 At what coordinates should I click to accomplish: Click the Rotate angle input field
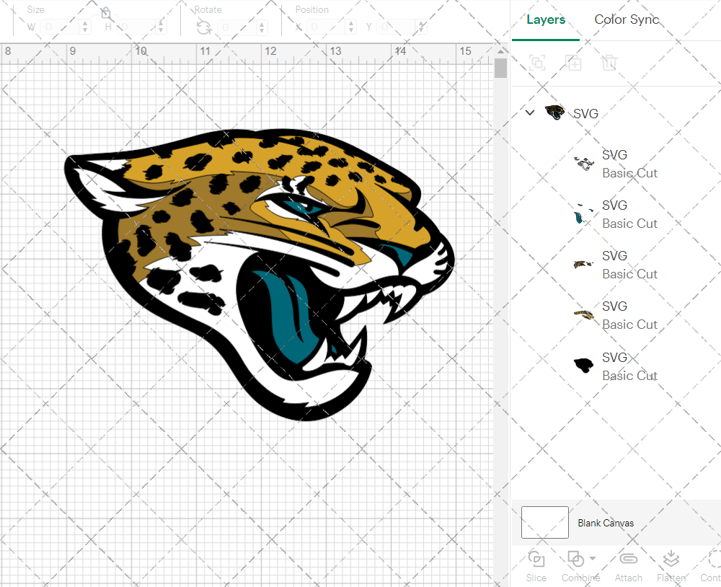click(x=236, y=27)
